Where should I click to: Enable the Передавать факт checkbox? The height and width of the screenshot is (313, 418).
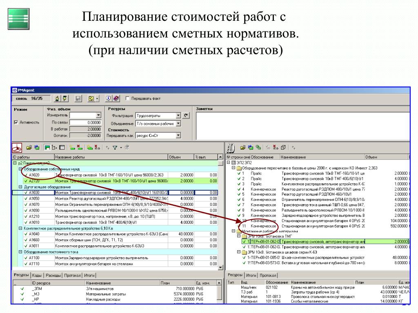(127, 99)
